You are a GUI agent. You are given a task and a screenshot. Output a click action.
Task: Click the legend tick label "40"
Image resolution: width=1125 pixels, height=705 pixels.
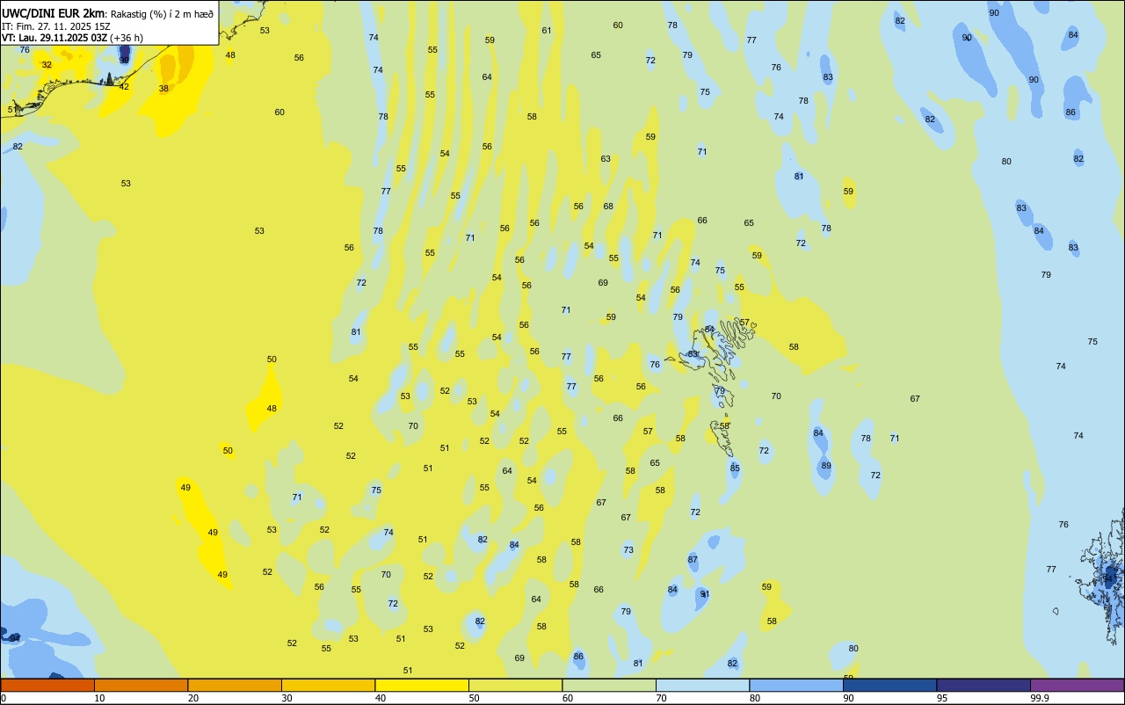click(x=380, y=698)
